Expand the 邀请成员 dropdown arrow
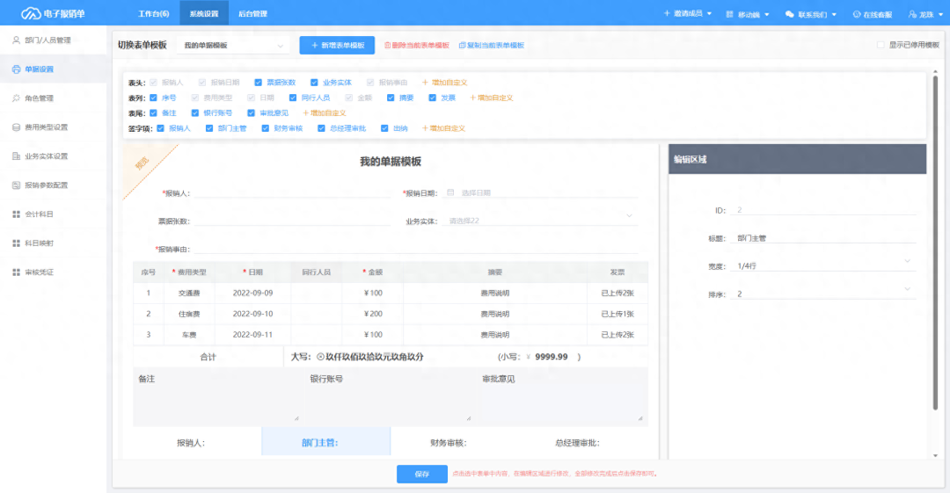The image size is (950, 493). pyautogui.click(x=710, y=14)
